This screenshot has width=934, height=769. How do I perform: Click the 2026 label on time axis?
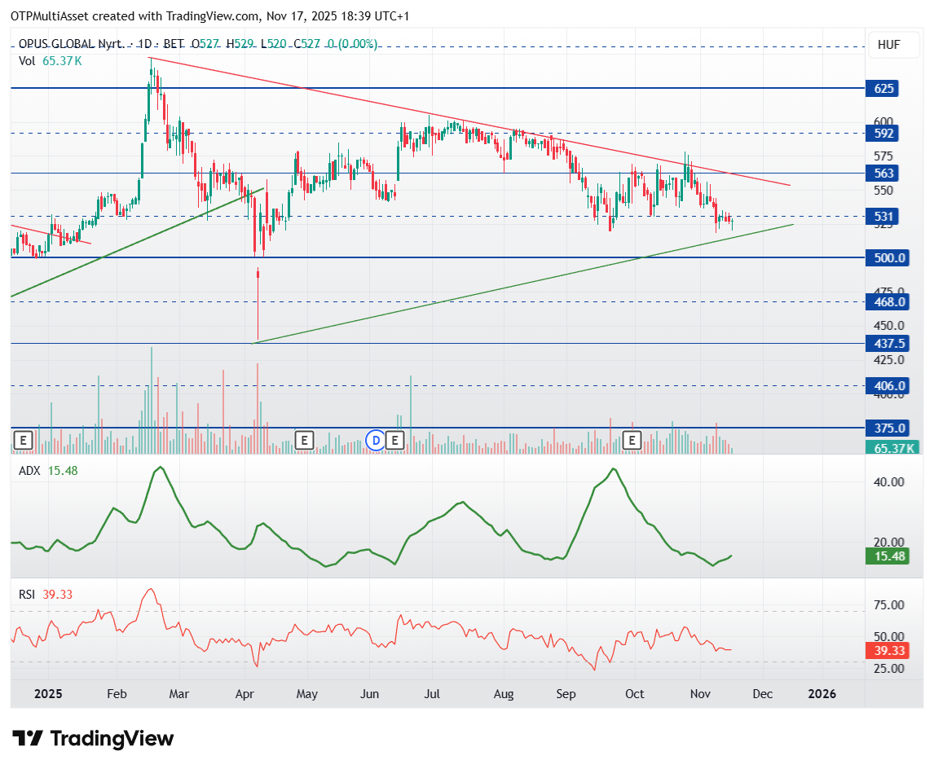[x=822, y=694]
